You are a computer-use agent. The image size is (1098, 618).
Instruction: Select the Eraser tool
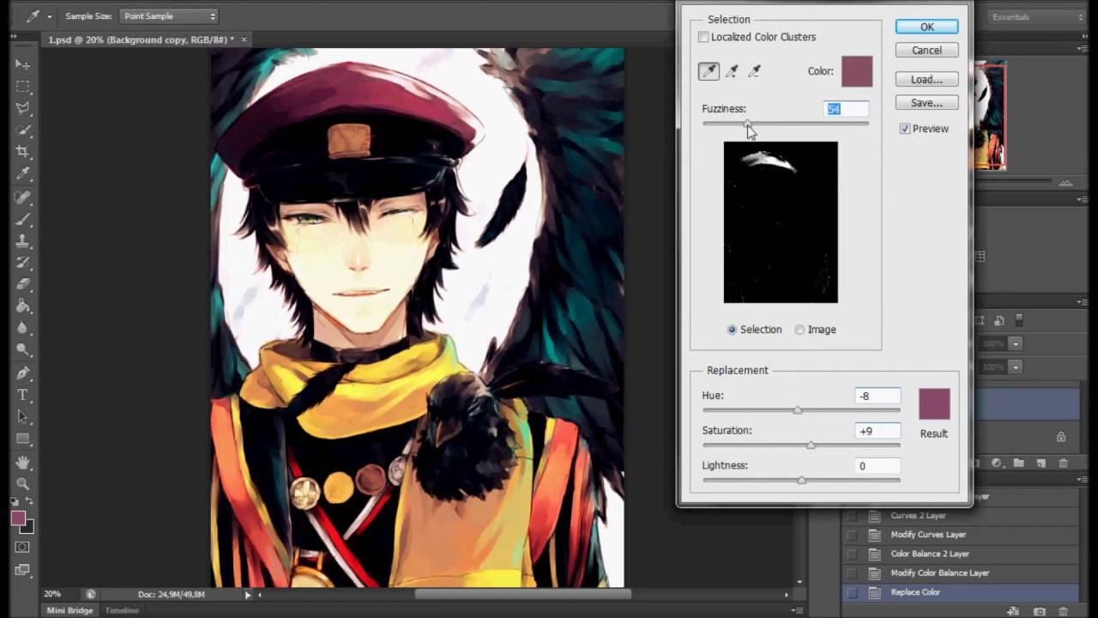[x=23, y=285]
